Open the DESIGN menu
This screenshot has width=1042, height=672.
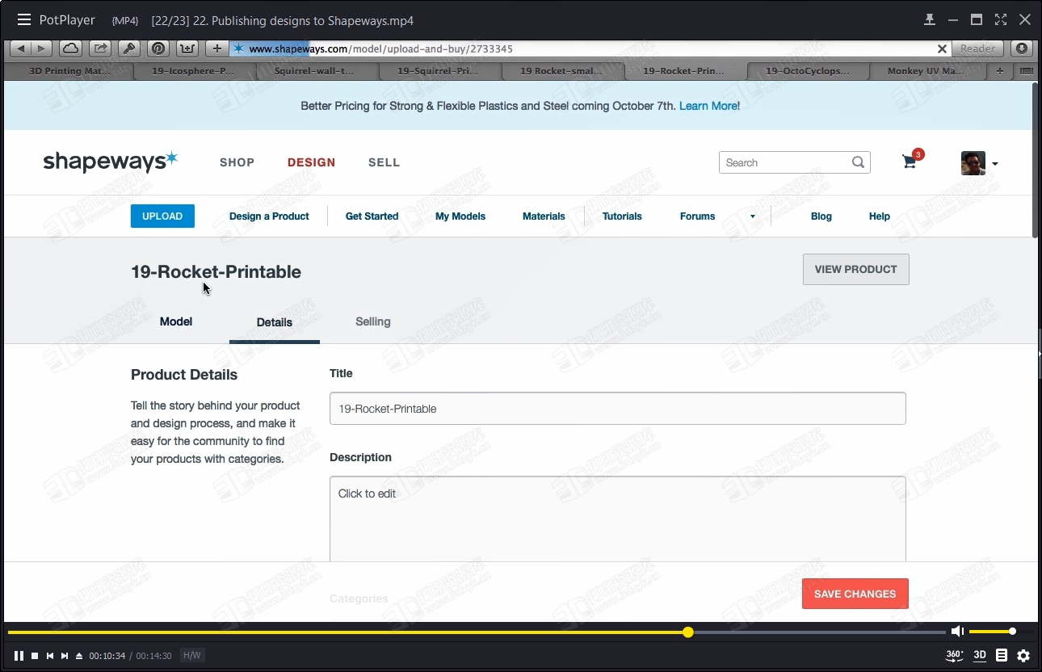pos(311,162)
